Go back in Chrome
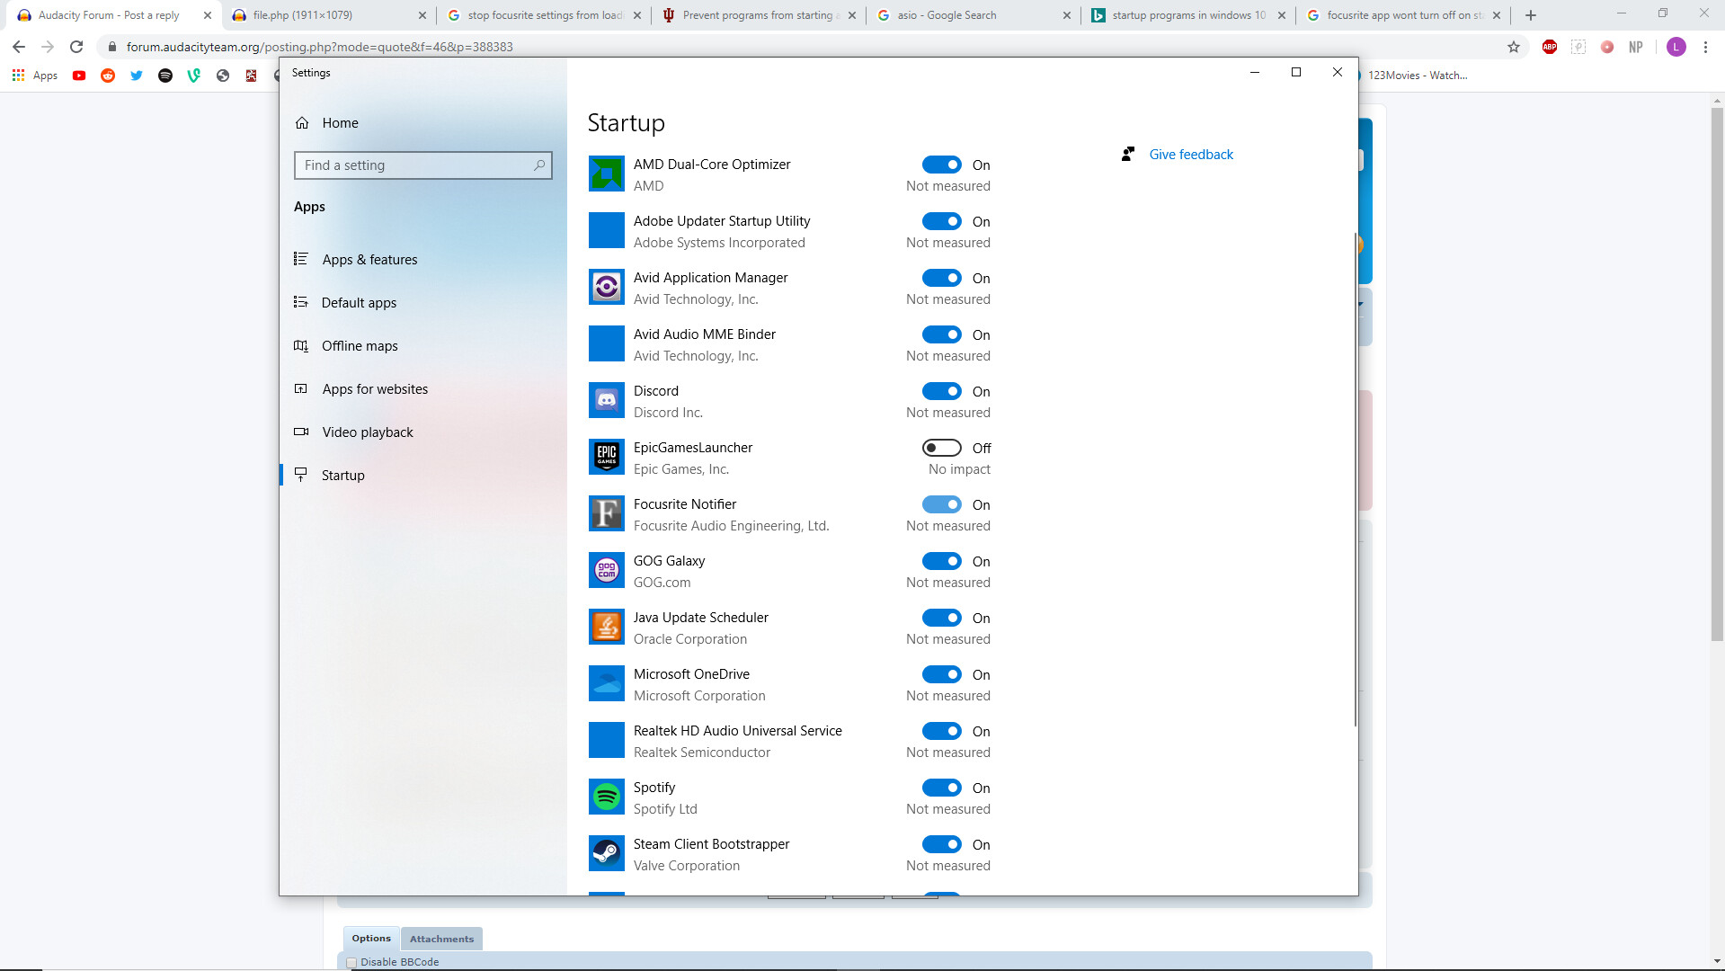Viewport: 1725px width, 971px height. (x=19, y=47)
